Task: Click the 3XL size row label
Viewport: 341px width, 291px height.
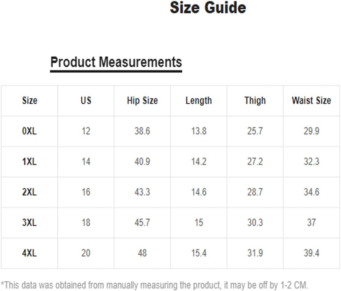Action: coord(29,223)
